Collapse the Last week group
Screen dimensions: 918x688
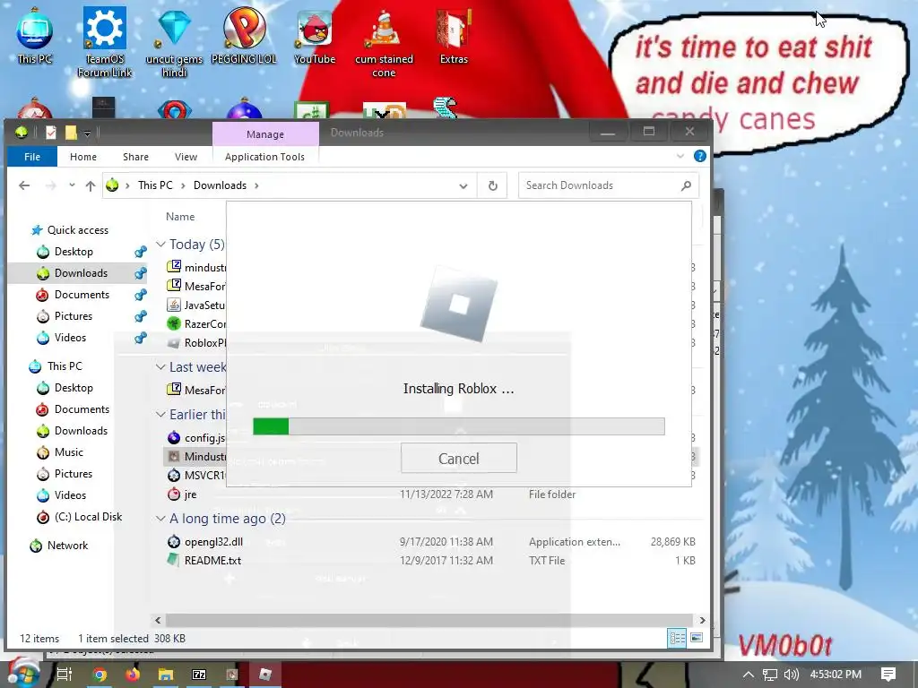tap(160, 366)
